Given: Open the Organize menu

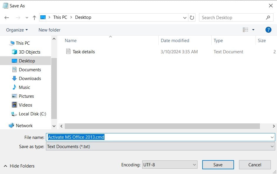Looking at the screenshot, I should 17,30.
